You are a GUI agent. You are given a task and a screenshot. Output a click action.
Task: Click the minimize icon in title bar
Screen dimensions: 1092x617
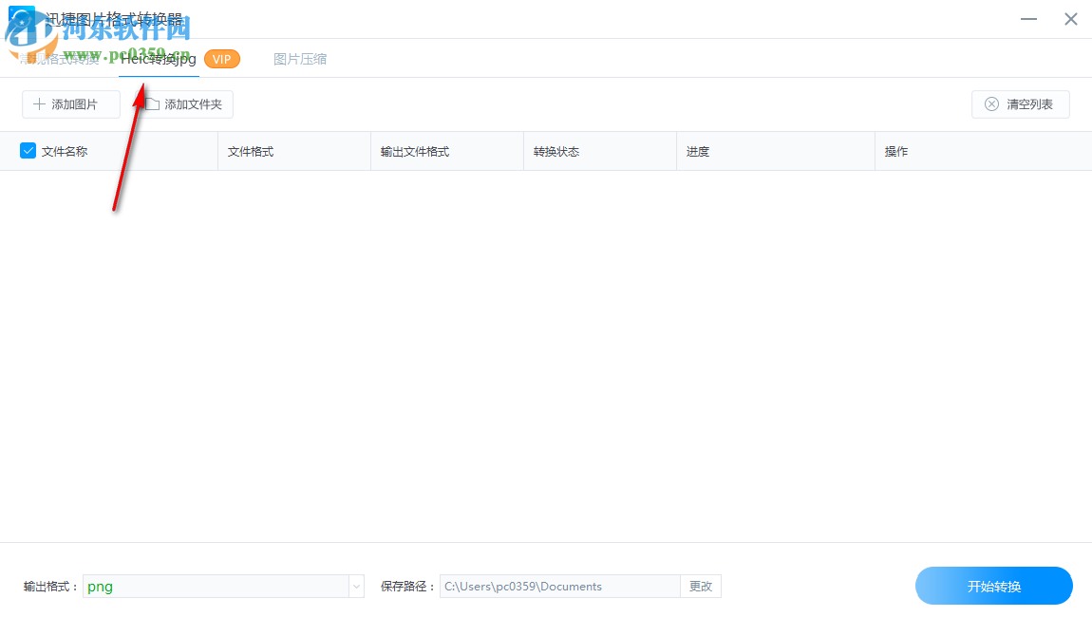(x=1028, y=18)
